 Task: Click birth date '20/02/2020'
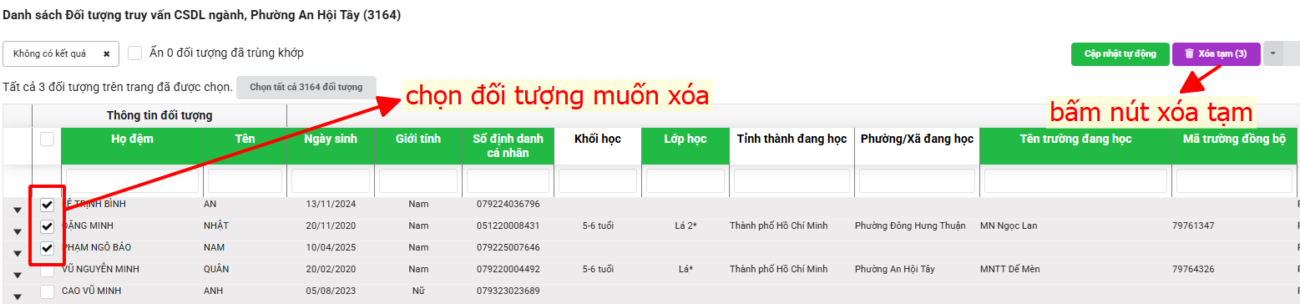331,269
